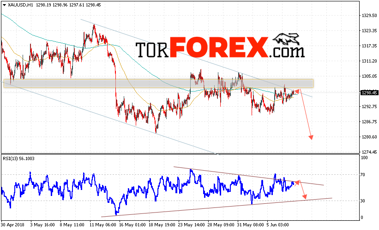Select the 31 May 08:00 time label
379x230 pixels.
pos(250,224)
